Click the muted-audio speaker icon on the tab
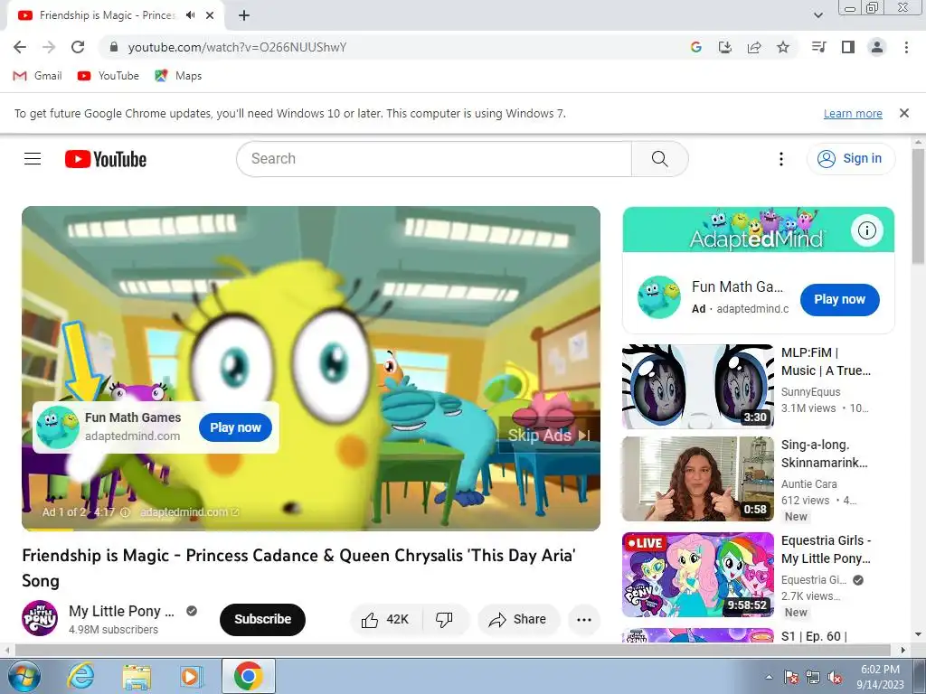 [190, 15]
